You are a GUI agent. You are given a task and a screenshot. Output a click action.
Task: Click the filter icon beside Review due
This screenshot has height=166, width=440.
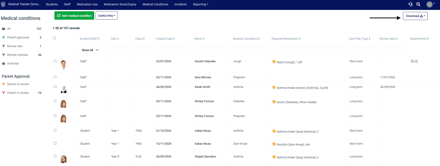(4, 46)
